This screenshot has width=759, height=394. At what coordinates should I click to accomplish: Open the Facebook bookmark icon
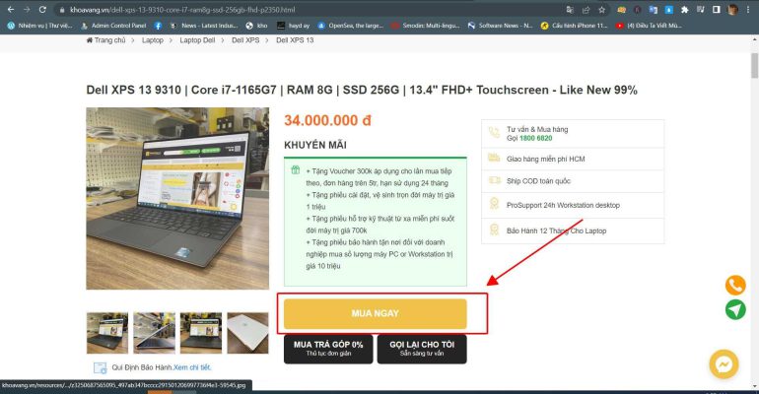[x=158, y=26]
